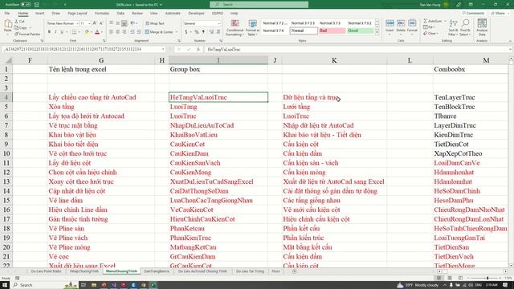Switch to the Formulas tab
The height and width of the screenshot is (289, 514).
tap(102, 14)
